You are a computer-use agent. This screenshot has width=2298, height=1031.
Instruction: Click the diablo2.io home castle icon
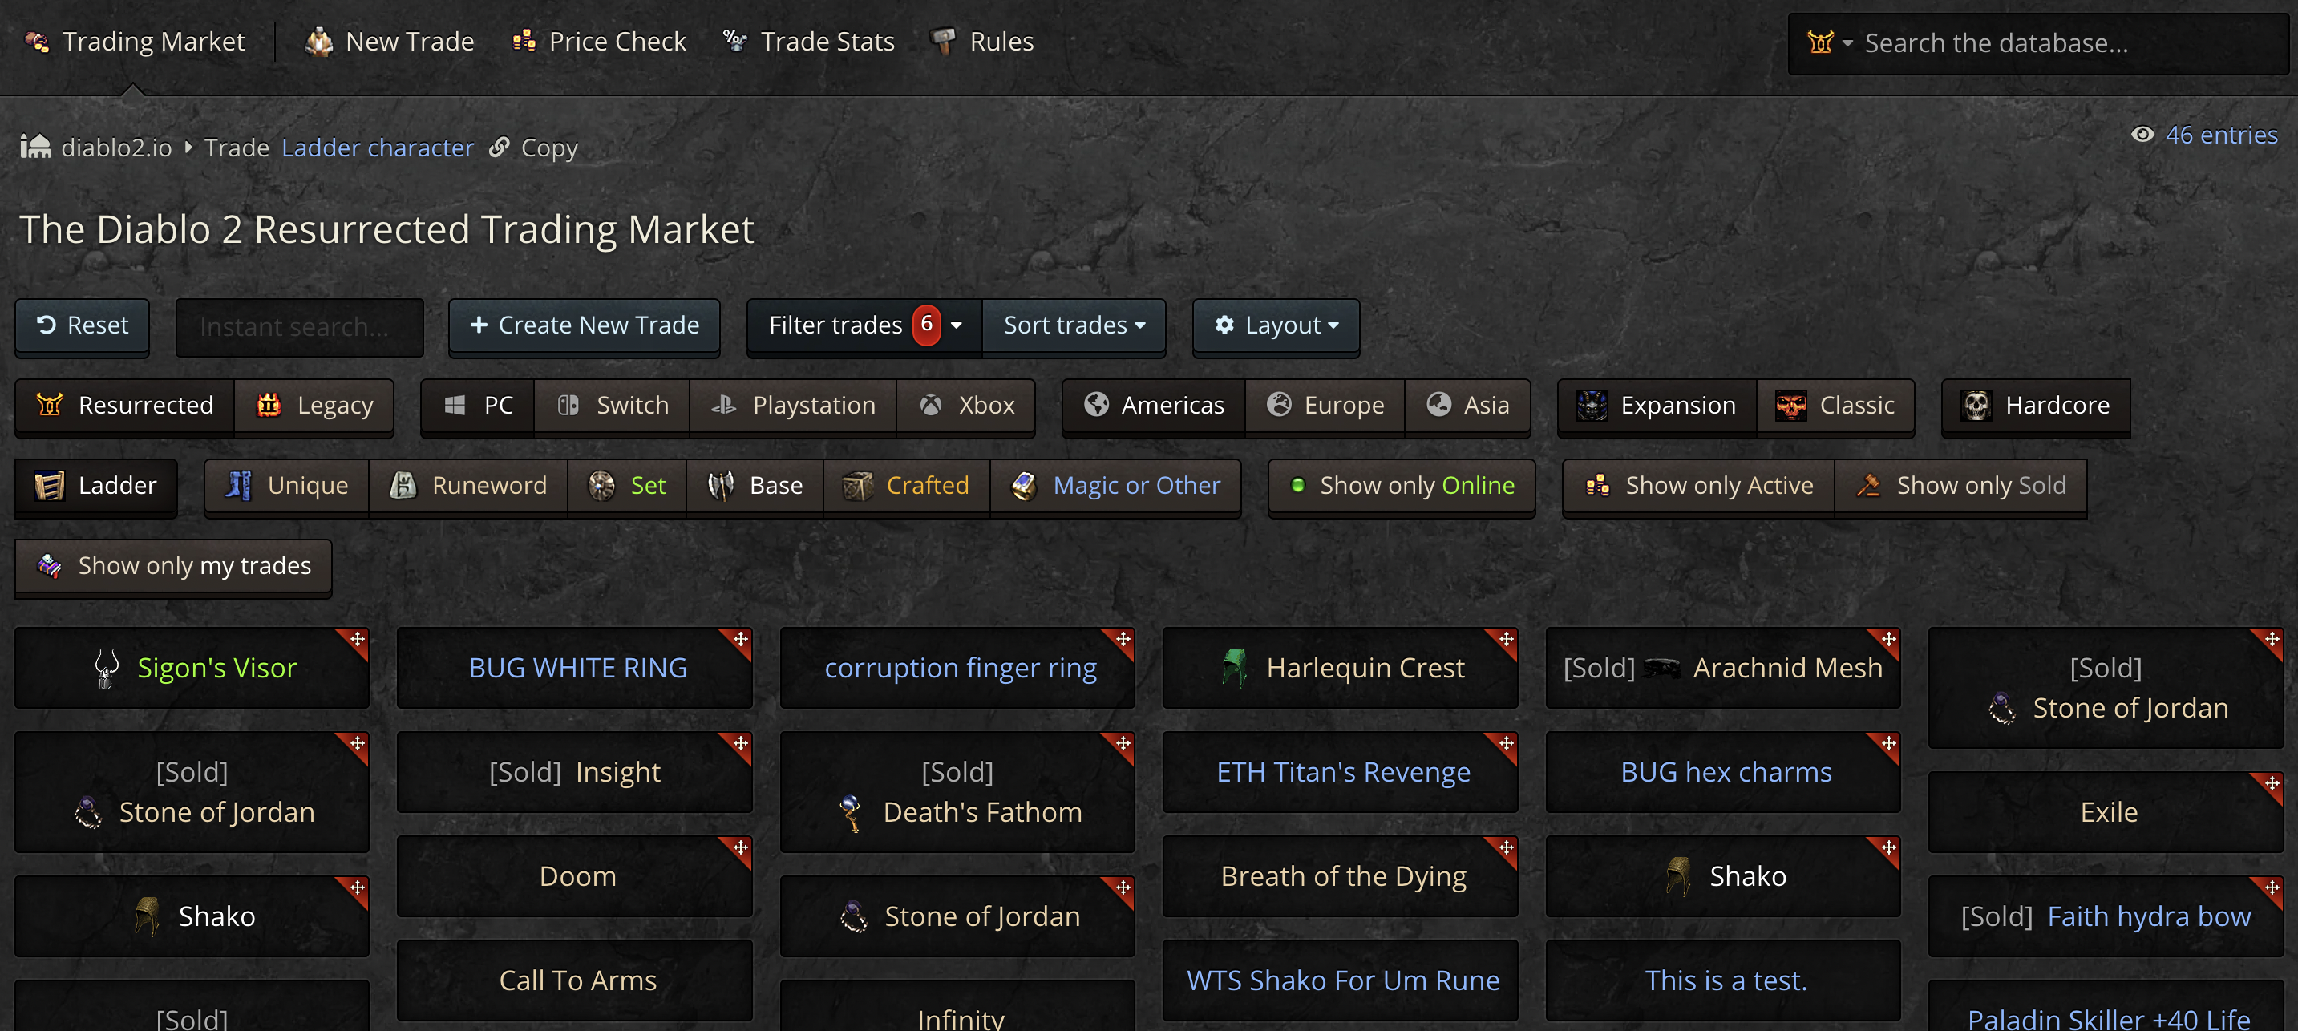[36, 146]
